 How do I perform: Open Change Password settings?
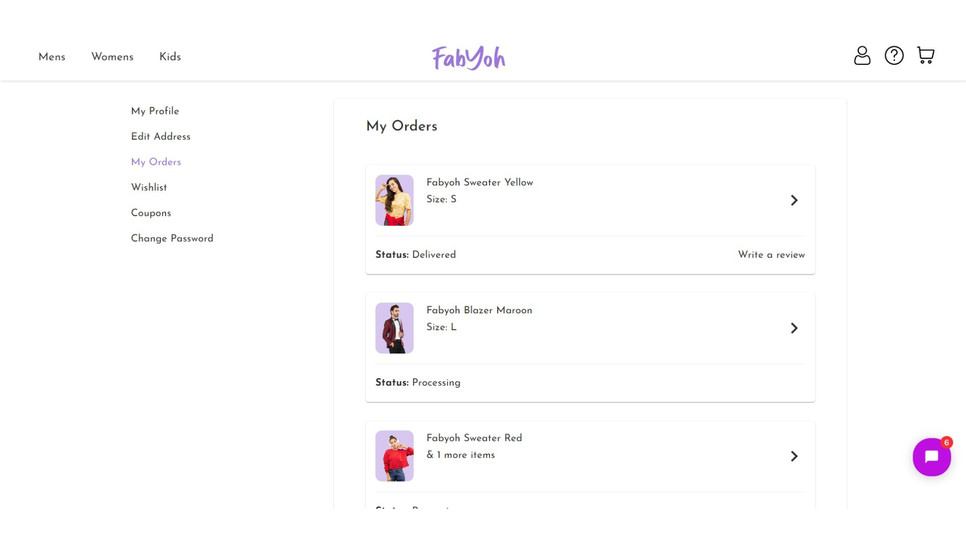click(172, 239)
